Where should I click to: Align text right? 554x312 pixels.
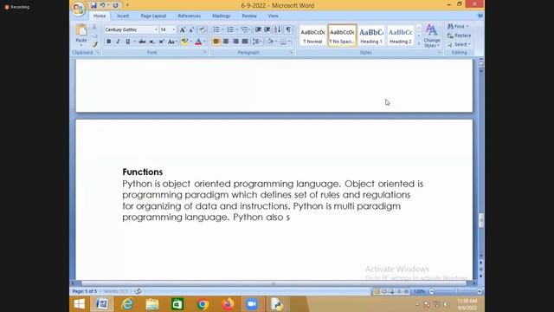(x=235, y=42)
